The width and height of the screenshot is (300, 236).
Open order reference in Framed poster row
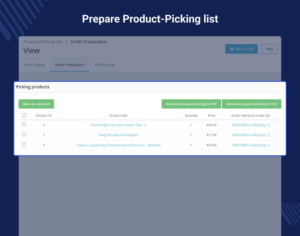tap(250, 145)
